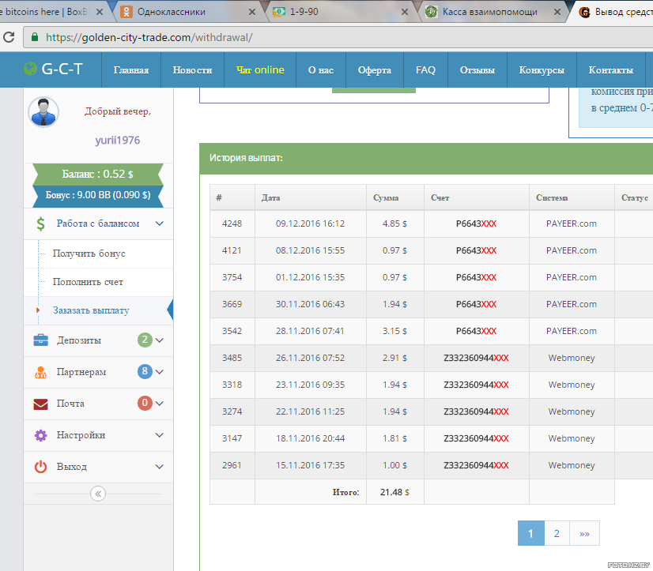
Task: Click PAYEER.com in row 3754
Action: (x=572, y=277)
